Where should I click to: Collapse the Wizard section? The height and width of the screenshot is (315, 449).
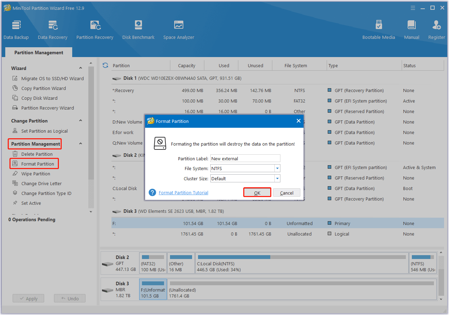coord(81,68)
